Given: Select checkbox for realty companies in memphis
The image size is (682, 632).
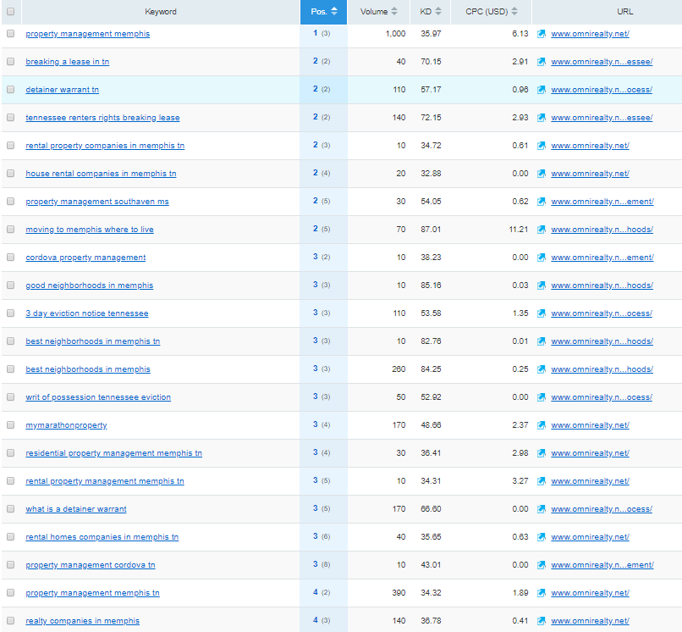Looking at the screenshot, I should click(x=10, y=620).
